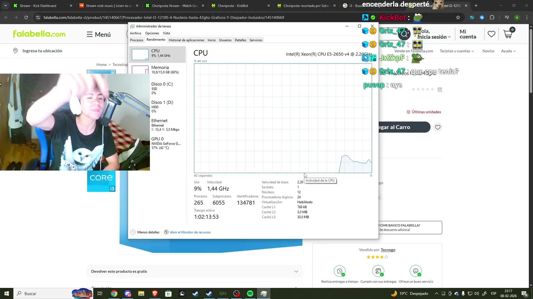Open the shopping cart icon
Viewport: 533px width, 299px height.
click(508, 34)
